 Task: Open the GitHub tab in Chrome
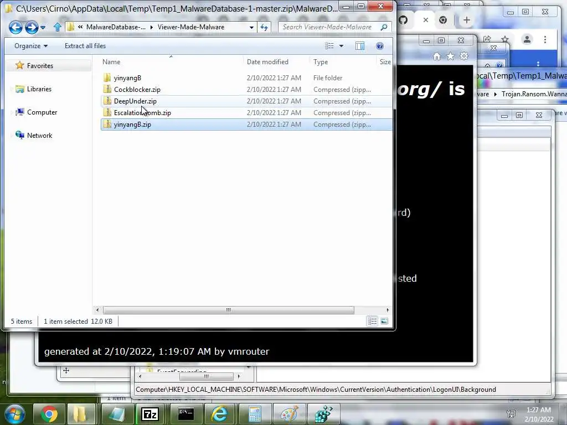coord(404,20)
